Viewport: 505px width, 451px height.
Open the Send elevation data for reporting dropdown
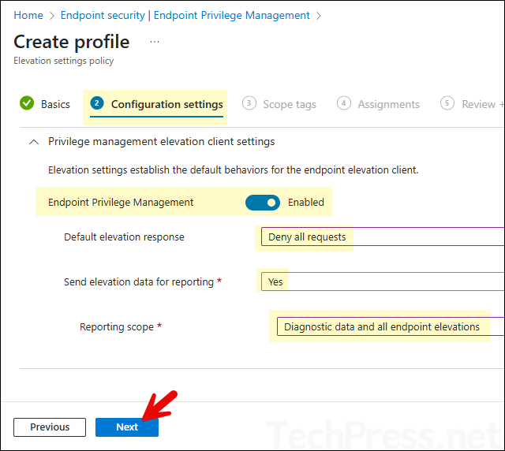(x=383, y=281)
